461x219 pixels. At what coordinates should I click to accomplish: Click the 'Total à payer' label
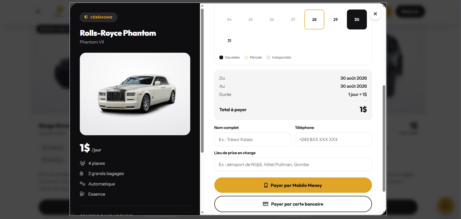coord(233,110)
